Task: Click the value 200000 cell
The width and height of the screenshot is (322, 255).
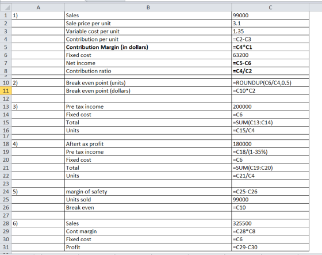Action: (x=270, y=106)
